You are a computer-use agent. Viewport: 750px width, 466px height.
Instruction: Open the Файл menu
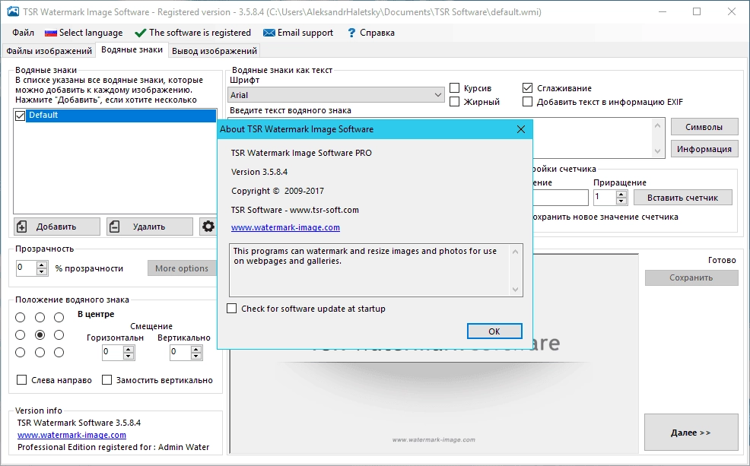click(x=23, y=33)
